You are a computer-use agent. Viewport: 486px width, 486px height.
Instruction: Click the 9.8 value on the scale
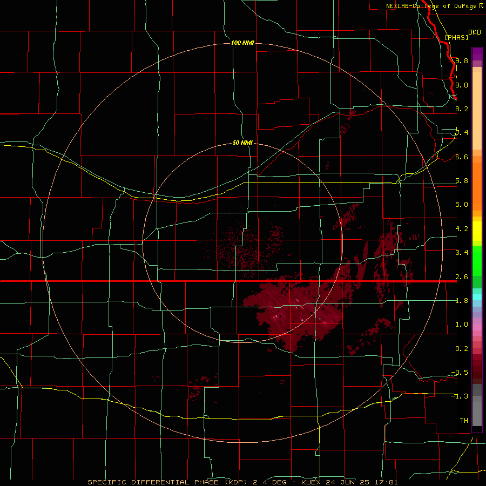(462, 60)
